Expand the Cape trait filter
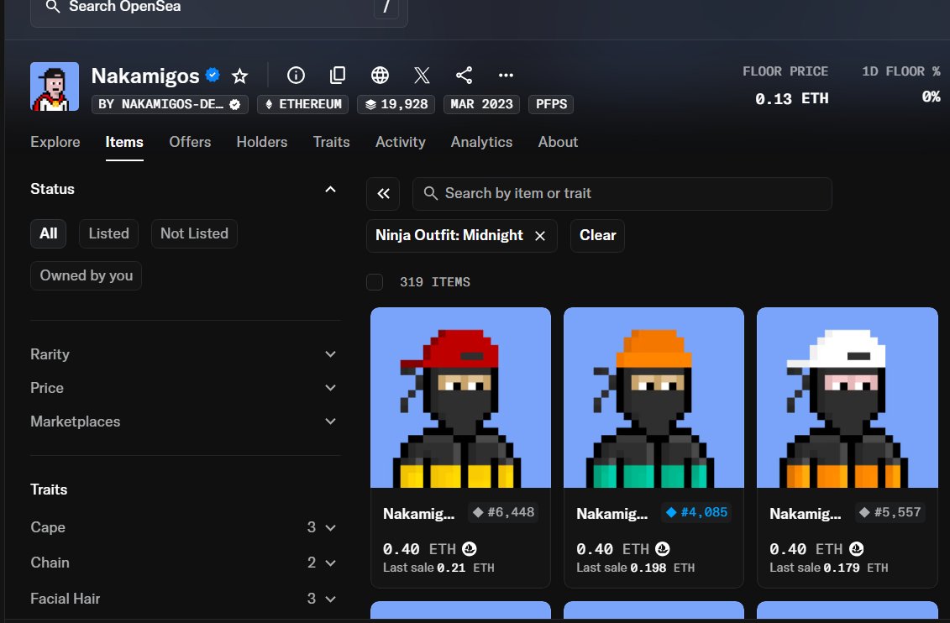This screenshot has height=623, width=950. [x=184, y=527]
